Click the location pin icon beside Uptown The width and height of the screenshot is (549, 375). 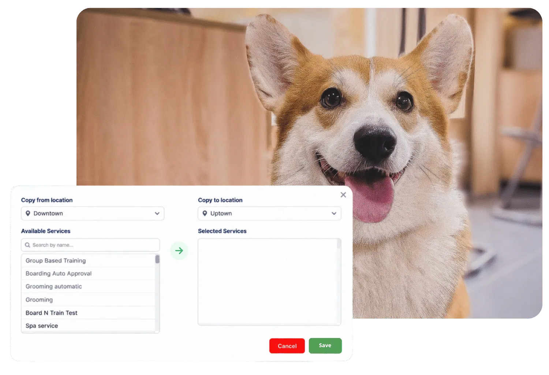click(205, 214)
